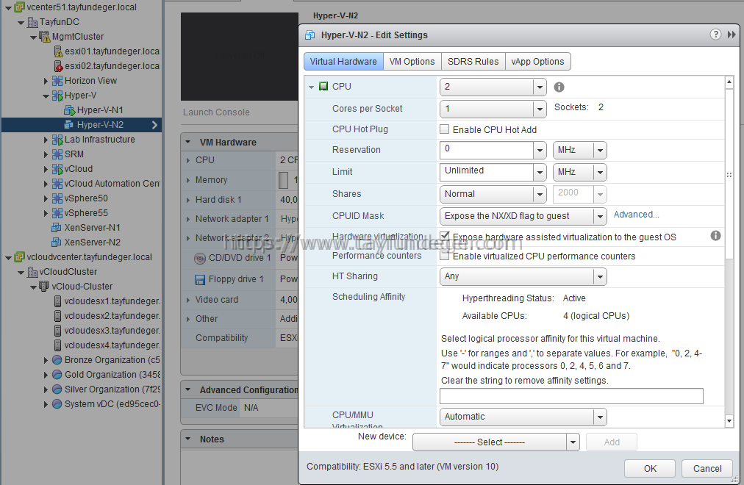
Task: Click the scroll up arrow in Virtual Hardware
Action: tap(729, 82)
